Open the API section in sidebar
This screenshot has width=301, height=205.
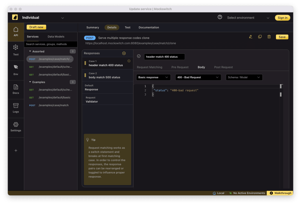click(16, 32)
